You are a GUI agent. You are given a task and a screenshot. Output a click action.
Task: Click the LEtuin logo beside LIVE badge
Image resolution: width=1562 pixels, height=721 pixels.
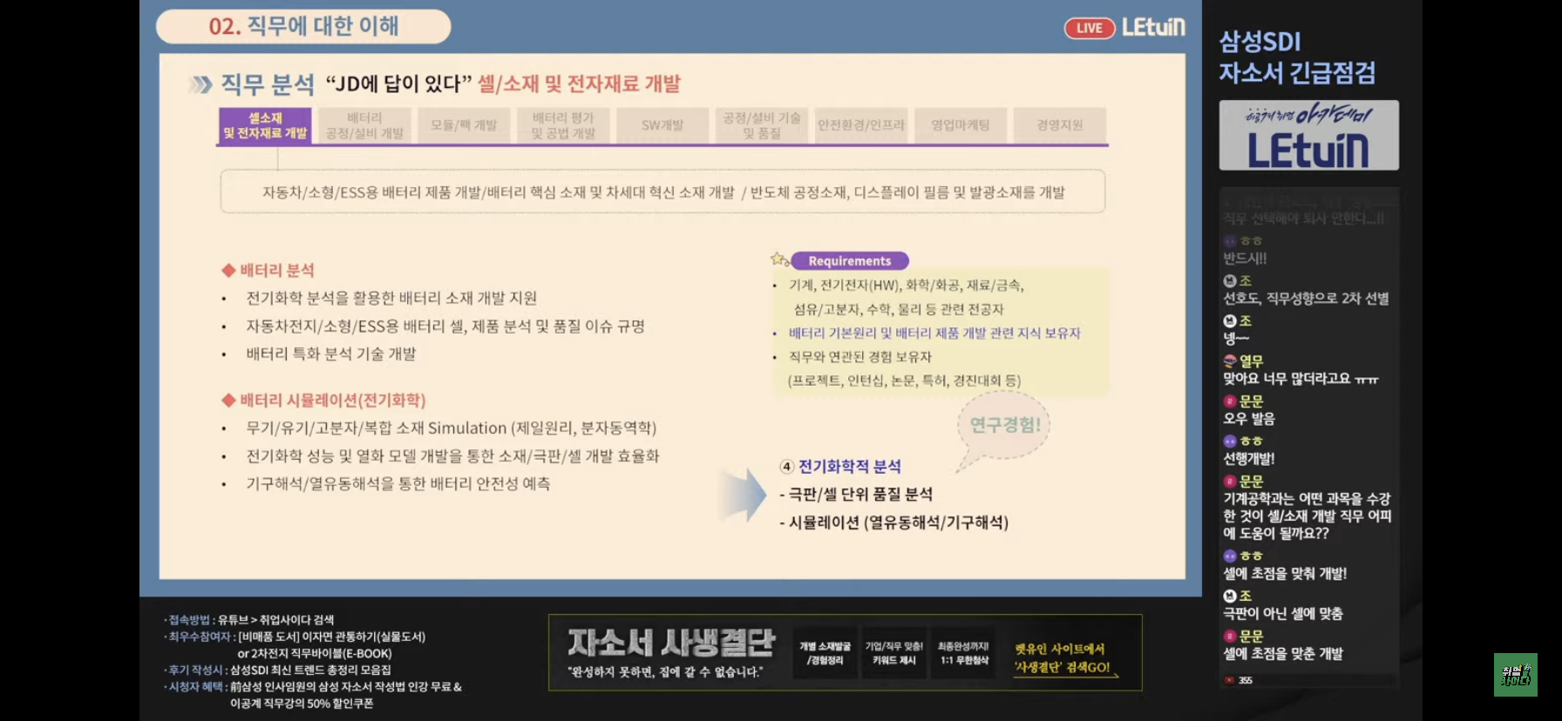1152,27
